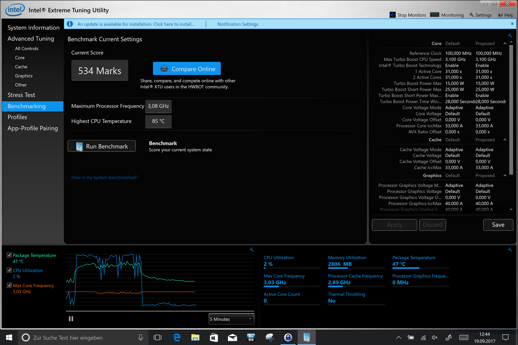Open Profiles section
Screen dimensions: 518x345
pos(17,117)
